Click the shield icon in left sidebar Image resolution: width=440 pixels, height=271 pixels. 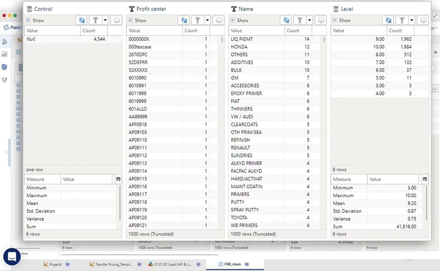point(5,80)
